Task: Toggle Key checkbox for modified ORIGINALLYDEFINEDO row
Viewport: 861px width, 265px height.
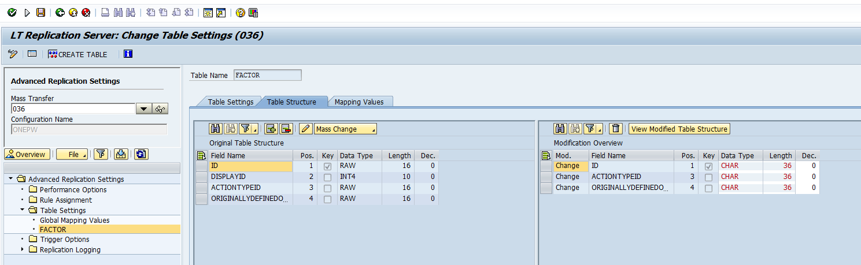Action: (708, 188)
